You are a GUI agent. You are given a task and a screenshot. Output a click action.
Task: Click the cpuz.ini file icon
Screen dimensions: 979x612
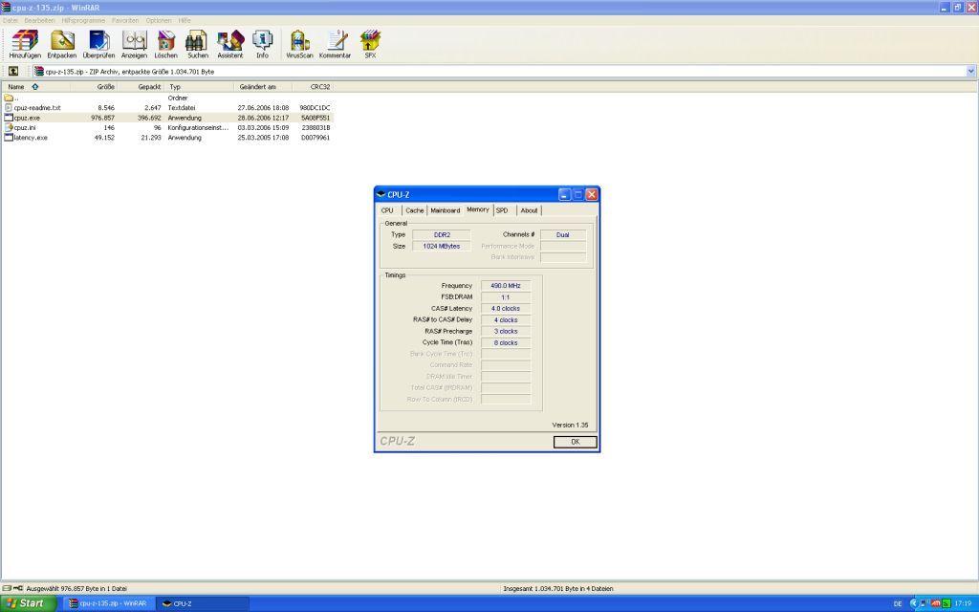pos(8,127)
